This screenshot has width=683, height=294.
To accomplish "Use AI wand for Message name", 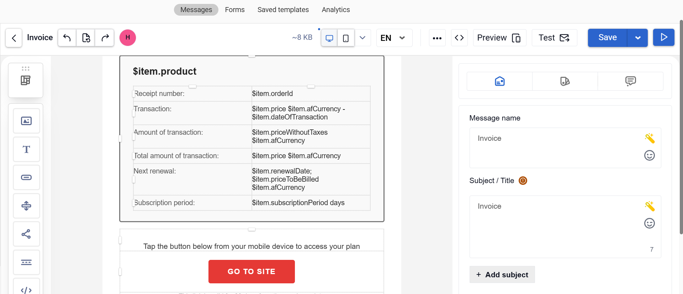I will click(650, 138).
